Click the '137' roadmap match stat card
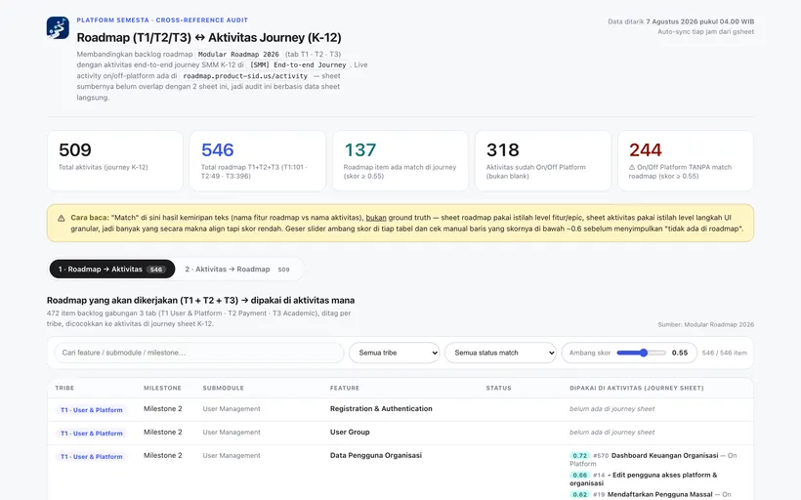 [x=400, y=161]
